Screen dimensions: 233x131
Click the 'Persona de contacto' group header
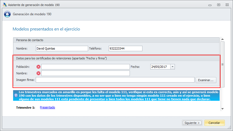116,40
